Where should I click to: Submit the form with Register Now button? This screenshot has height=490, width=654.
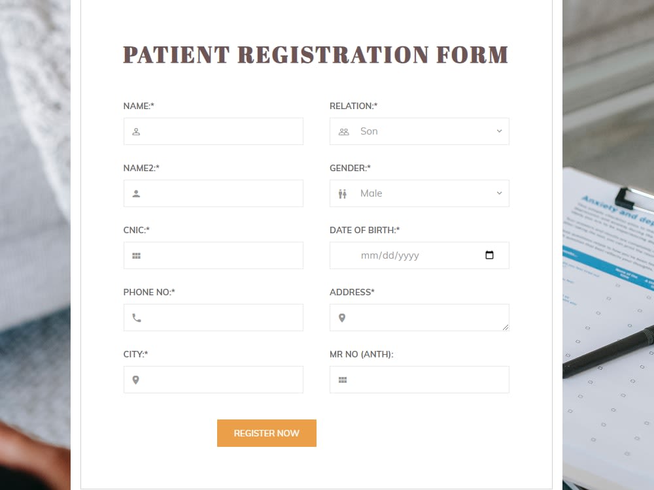(x=267, y=433)
